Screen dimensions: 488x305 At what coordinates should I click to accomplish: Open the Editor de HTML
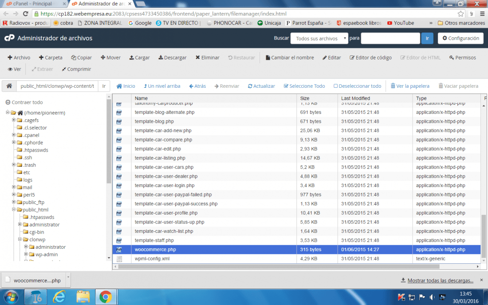click(x=421, y=58)
